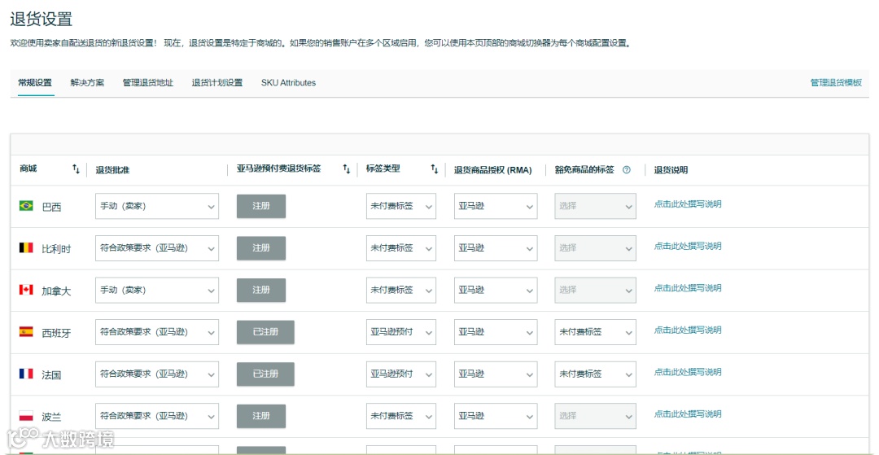Click the 退货设置 page heading
The height and width of the screenshot is (455, 879).
coord(42,19)
